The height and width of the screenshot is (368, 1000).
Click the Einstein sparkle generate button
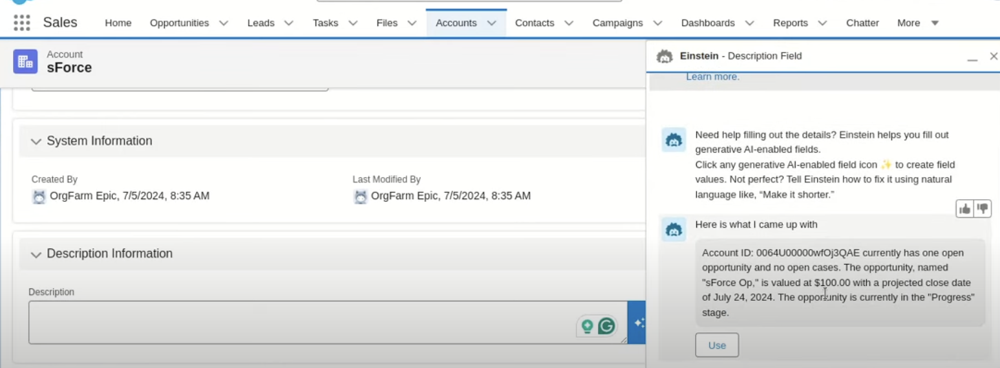pyautogui.click(x=637, y=322)
